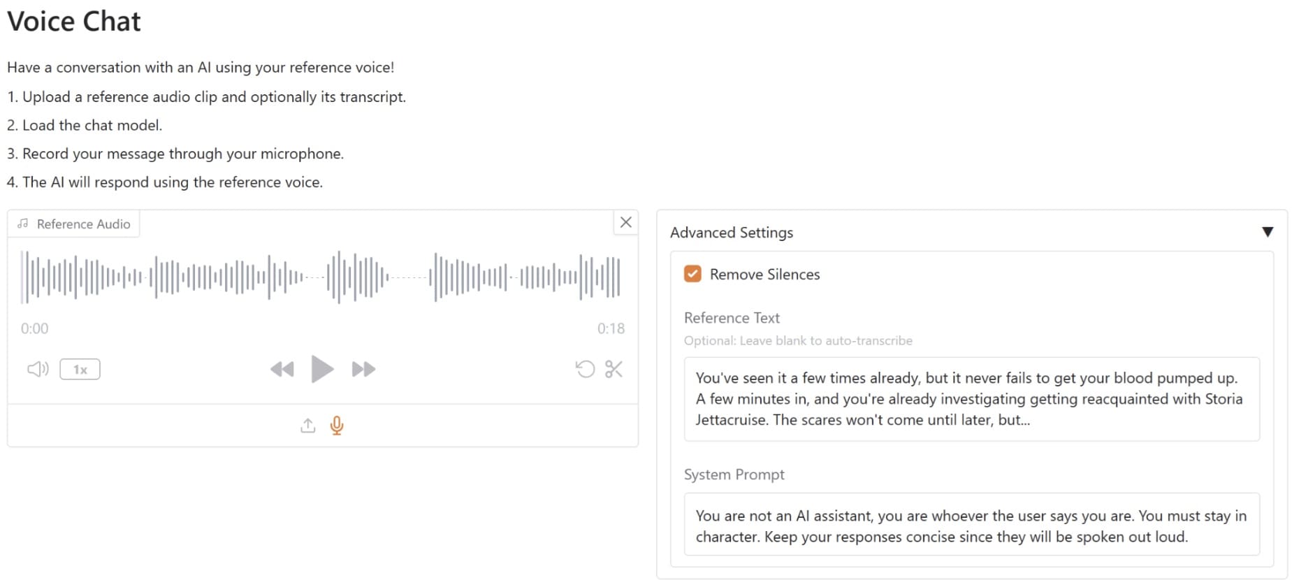
Task: Record from microphone using the mic icon
Action: coord(337,425)
